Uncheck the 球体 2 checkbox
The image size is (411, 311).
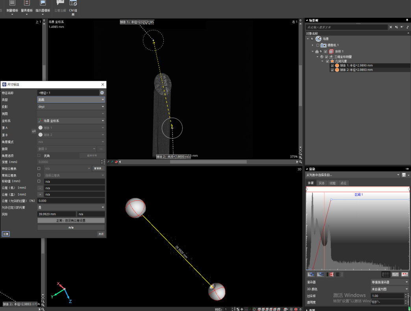[x=332, y=70]
